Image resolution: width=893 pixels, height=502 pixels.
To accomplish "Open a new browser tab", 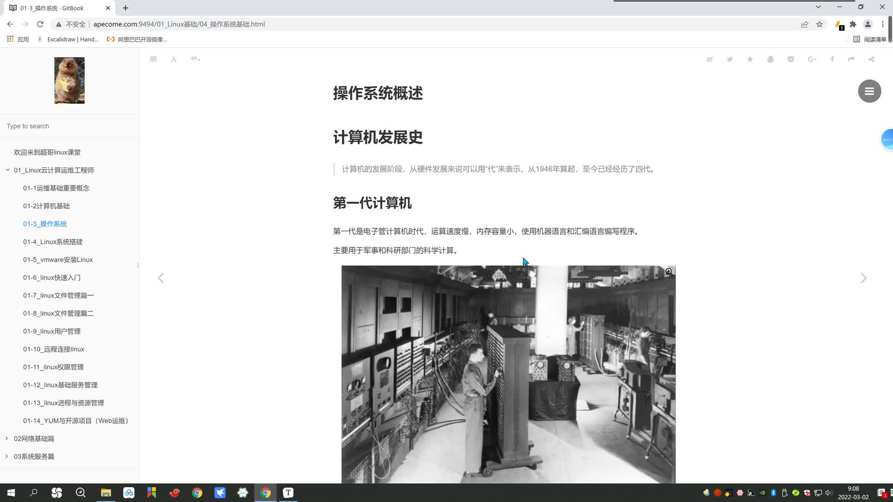I will click(x=126, y=8).
